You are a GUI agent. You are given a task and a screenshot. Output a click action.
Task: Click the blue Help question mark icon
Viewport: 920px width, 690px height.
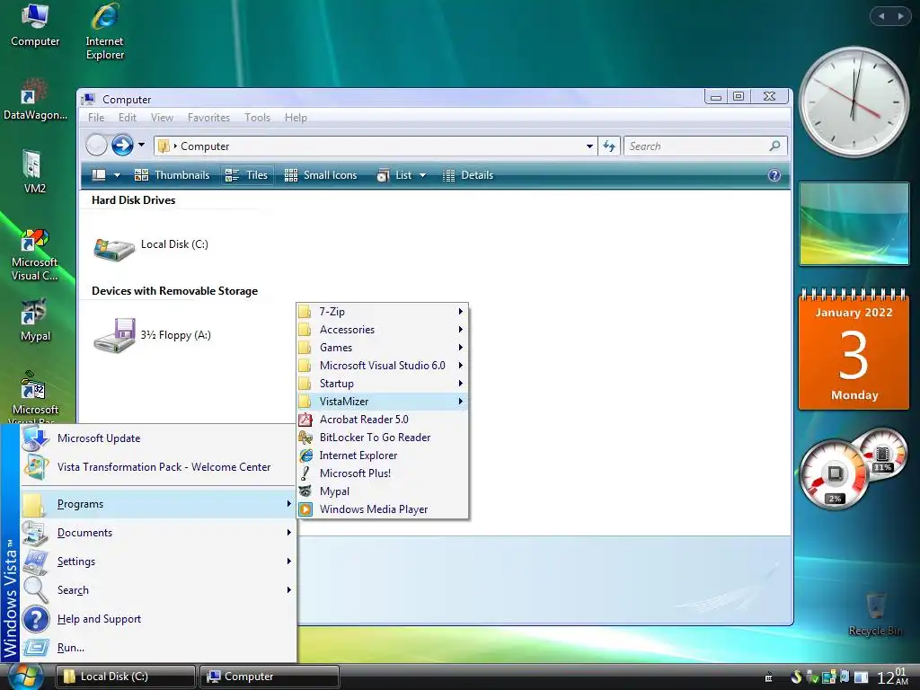click(774, 175)
